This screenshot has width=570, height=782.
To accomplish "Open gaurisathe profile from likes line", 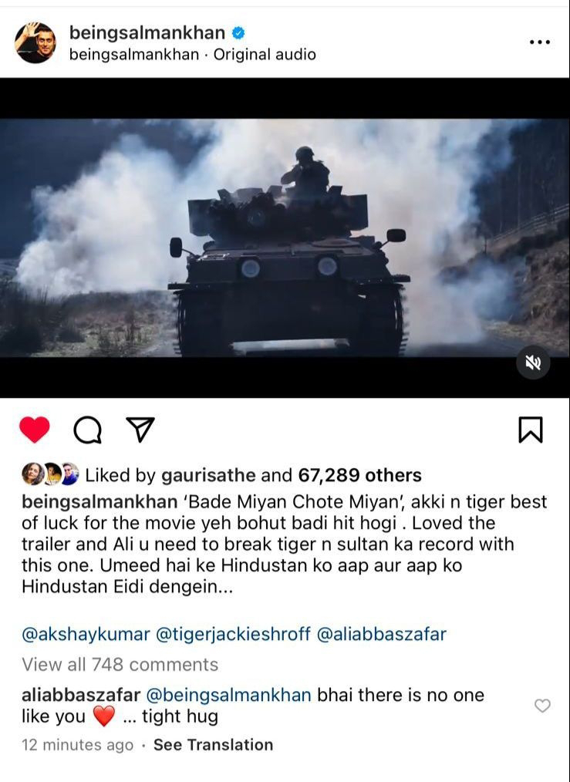I will click(208, 475).
